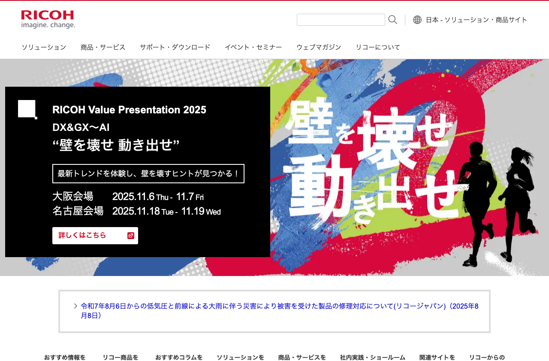
Task: Click the chevron arrow beside the rain damage notice
Action: [75, 306]
